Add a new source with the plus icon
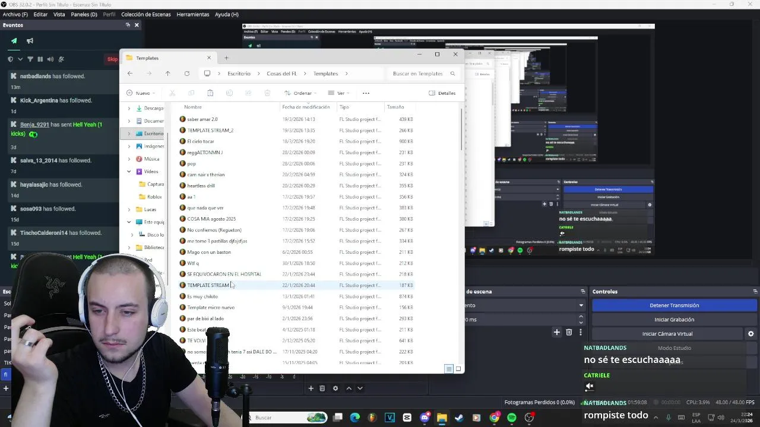760x427 pixels. [311, 388]
